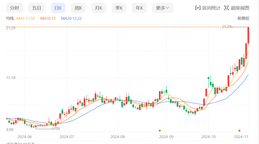Open the 区间统计 interval statistics tool
Image resolution: width=259 pixels, height=144 pixels.
tap(208, 8)
